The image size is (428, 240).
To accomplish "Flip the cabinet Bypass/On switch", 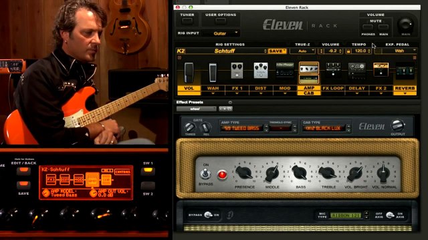I will (208, 215).
